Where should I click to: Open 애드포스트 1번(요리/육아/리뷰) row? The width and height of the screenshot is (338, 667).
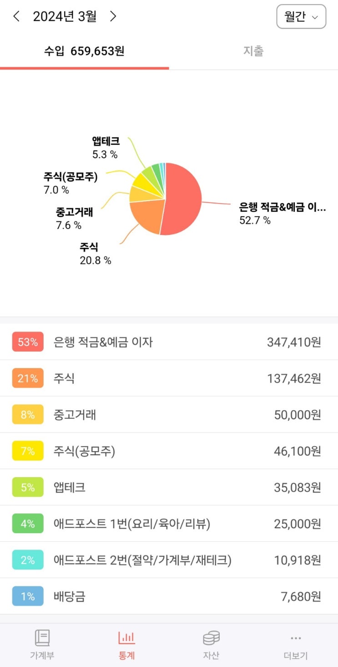[168, 524]
